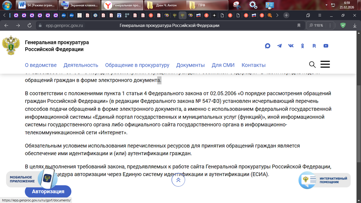The width and height of the screenshot is (361, 203).
Task: Bookmark the page with the bookmark icon
Action: pos(299,26)
